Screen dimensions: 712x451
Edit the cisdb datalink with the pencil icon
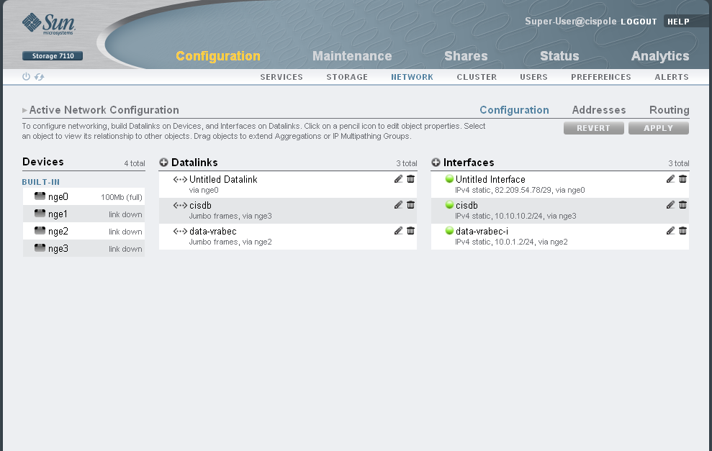(398, 204)
